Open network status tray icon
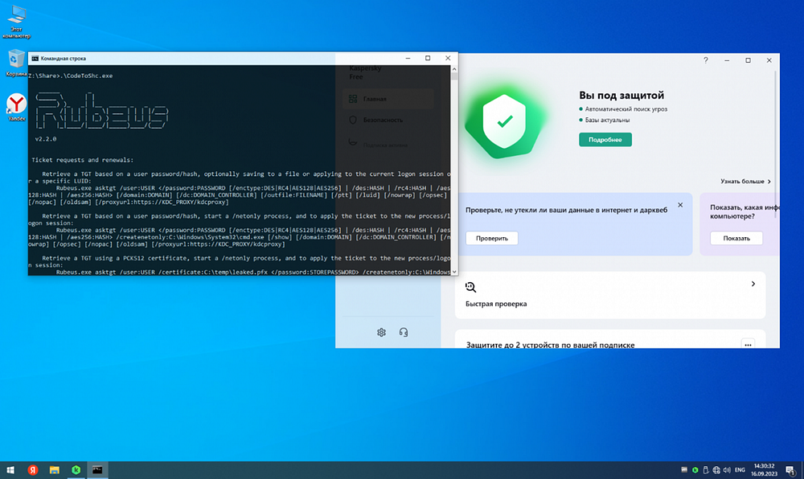This screenshot has height=479, width=804. [716, 470]
